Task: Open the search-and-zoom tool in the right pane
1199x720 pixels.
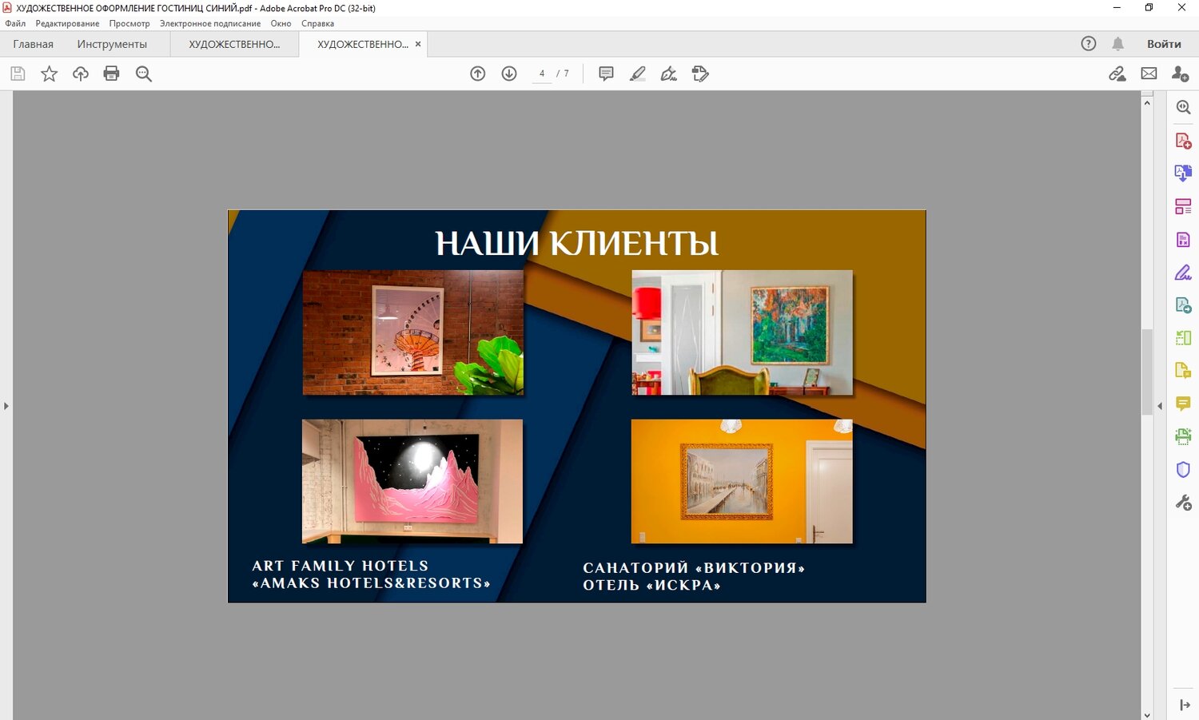Action: coord(1183,107)
